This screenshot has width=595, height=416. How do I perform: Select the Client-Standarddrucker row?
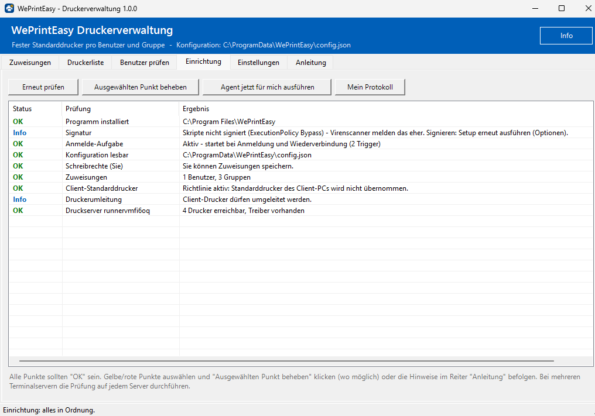(300, 188)
